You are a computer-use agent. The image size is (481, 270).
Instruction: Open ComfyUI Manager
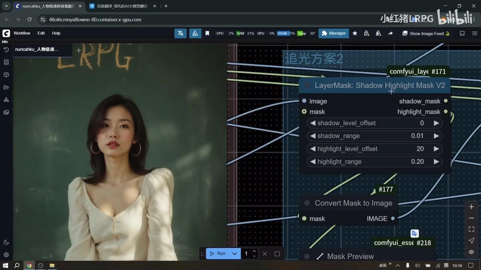click(x=333, y=33)
